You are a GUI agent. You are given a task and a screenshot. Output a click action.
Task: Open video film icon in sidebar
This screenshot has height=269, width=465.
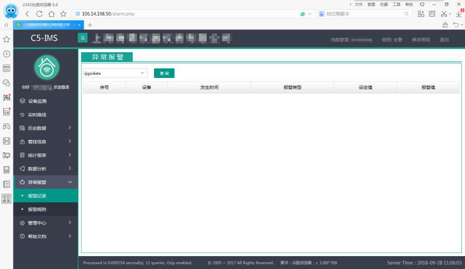[x=6, y=141]
